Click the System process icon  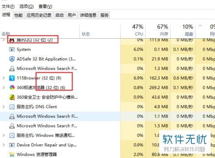point(12,49)
